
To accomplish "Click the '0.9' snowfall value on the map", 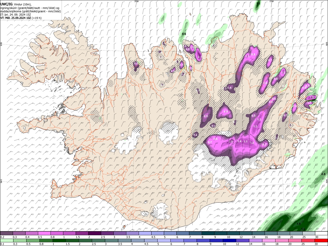I will point(226,112).
